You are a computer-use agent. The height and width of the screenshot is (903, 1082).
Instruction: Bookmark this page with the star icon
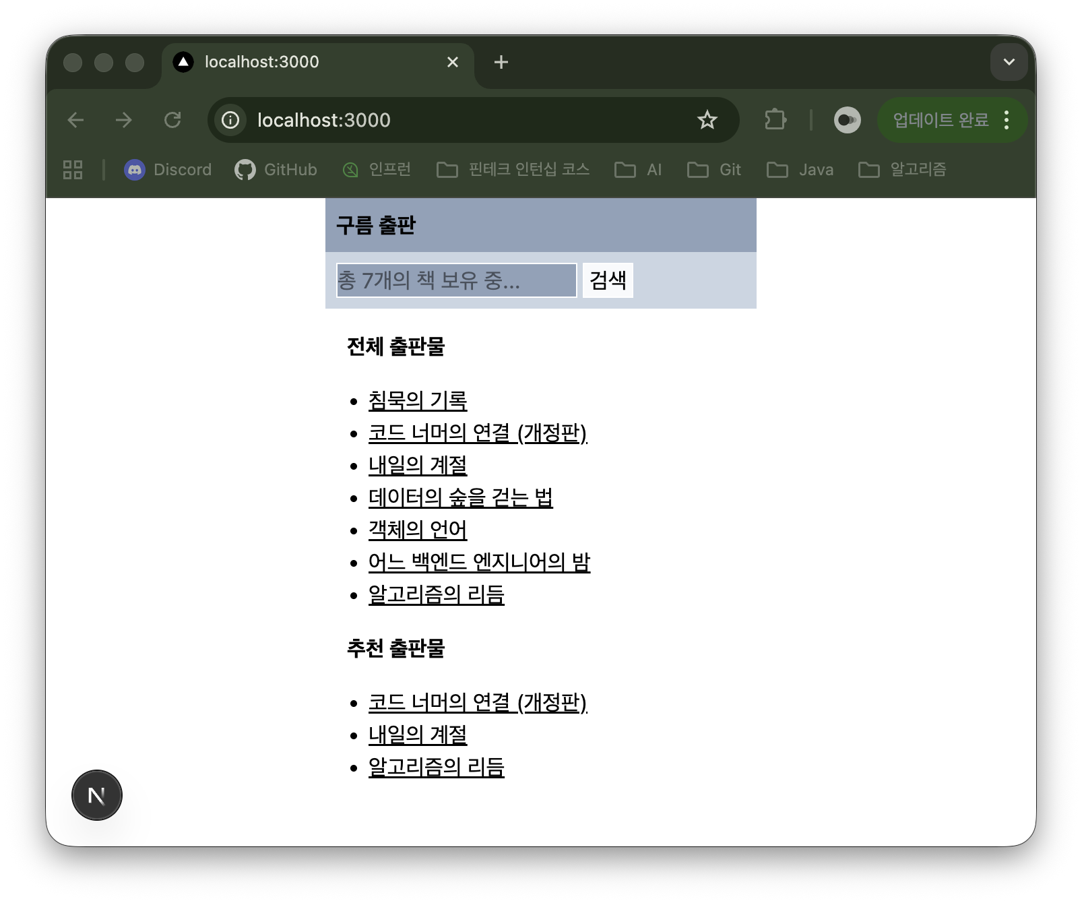pos(707,120)
